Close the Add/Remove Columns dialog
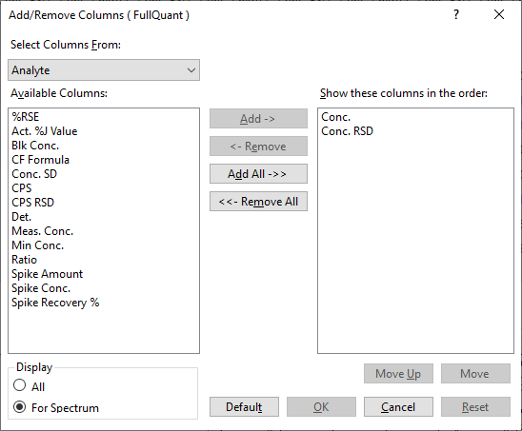522x431 pixels. pos(499,14)
